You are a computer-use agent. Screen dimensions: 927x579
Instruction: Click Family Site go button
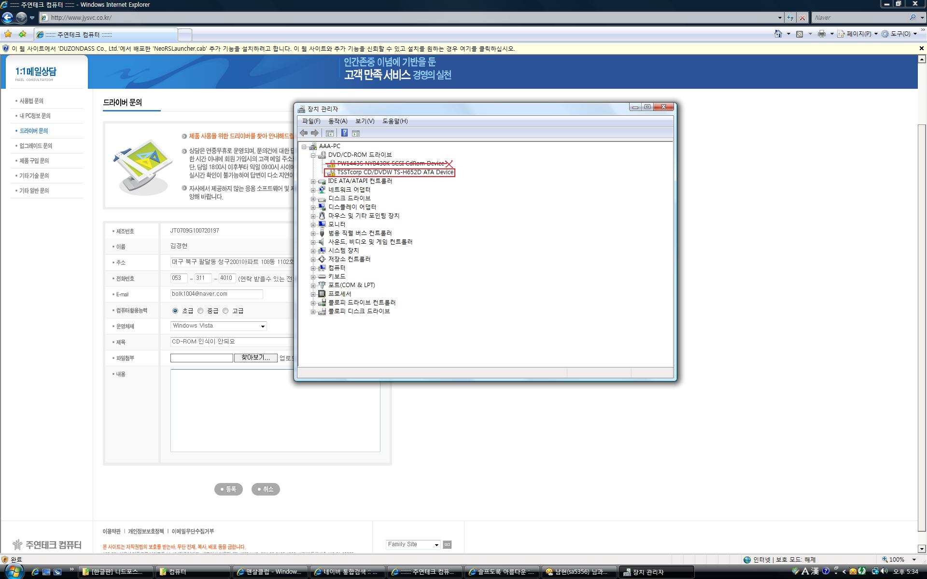pos(447,545)
